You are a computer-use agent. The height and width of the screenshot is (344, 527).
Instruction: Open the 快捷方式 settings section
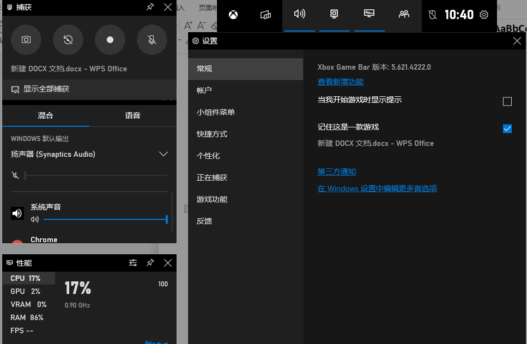coord(246,134)
